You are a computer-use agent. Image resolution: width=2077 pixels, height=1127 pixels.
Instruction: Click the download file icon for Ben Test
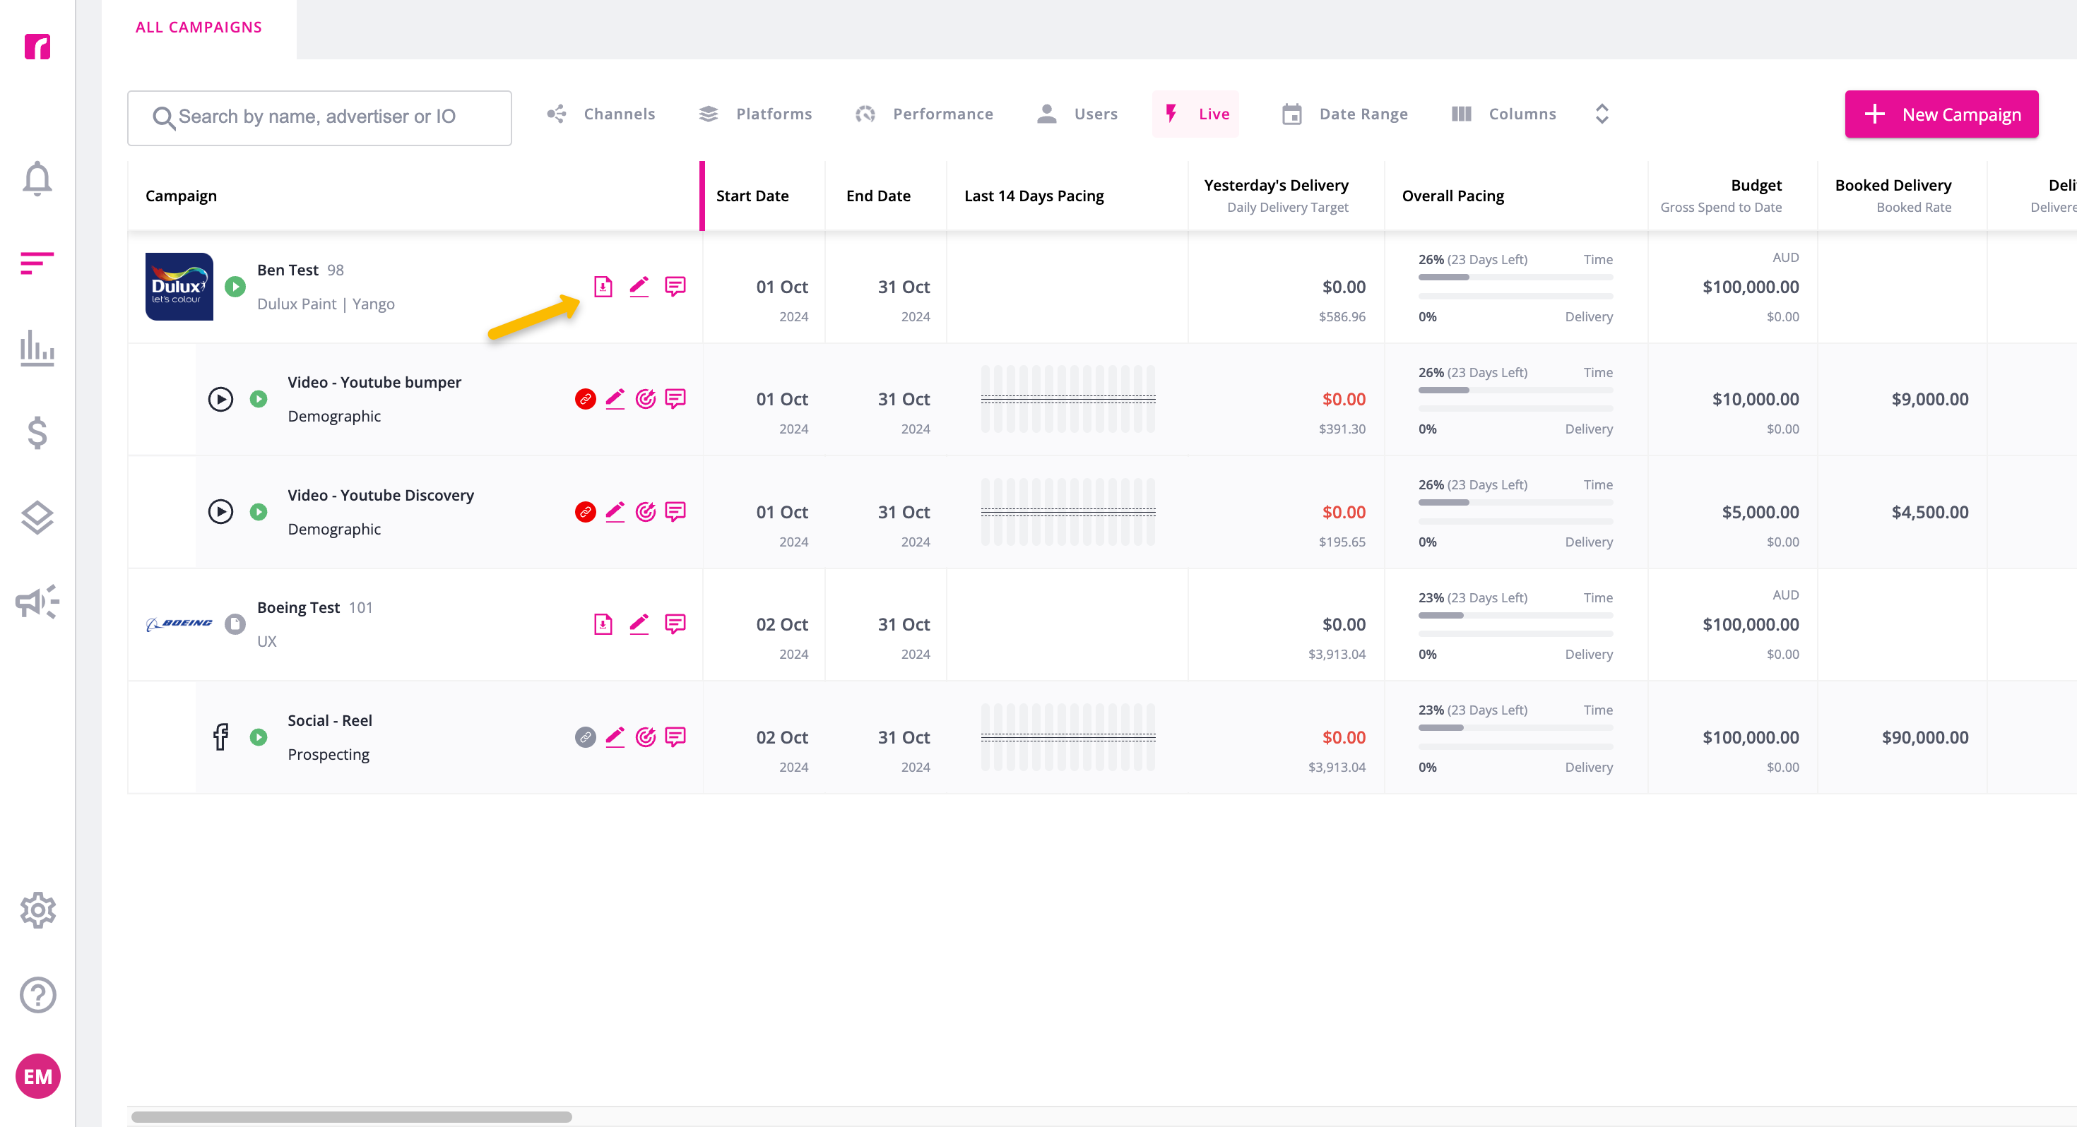(603, 286)
